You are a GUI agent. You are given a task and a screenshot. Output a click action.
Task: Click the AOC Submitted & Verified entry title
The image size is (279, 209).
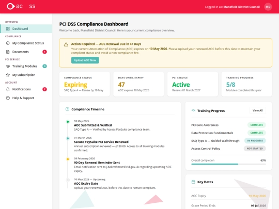coord(93,125)
